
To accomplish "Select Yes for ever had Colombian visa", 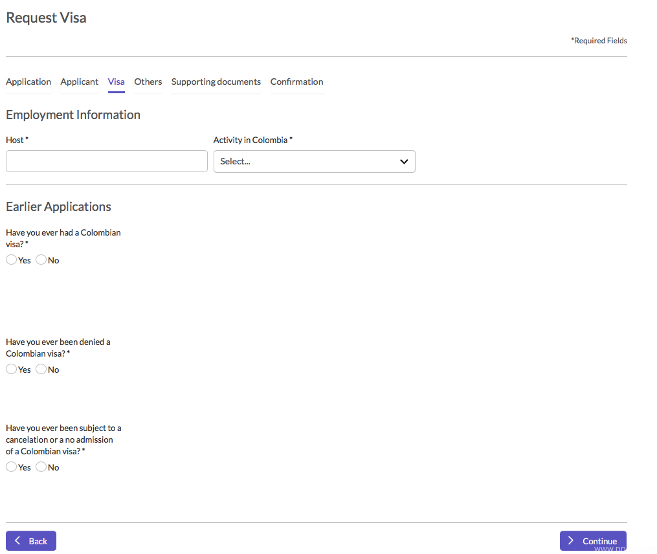I will coord(12,260).
